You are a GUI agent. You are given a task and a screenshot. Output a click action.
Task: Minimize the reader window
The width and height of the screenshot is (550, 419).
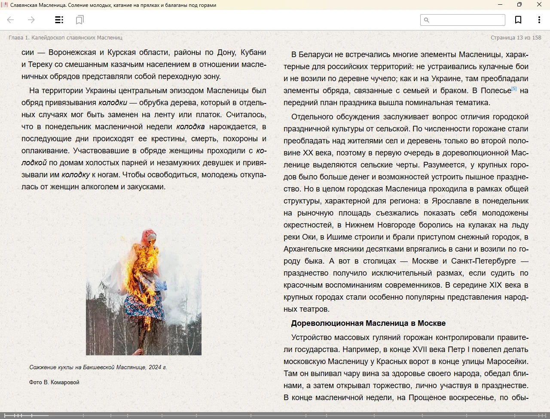[x=500, y=5]
